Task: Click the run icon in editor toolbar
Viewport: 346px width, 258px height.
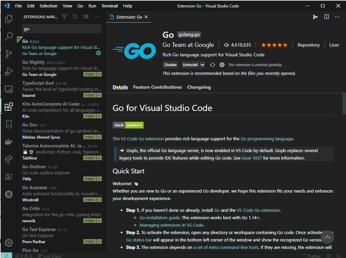Action: click(x=315, y=17)
